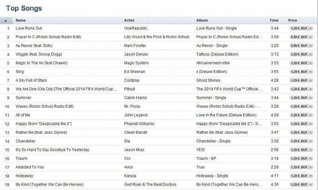The width and height of the screenshot is (318, 190).
Task: Click the sort arrow in the number column header
Action: (x=6, y=20)
